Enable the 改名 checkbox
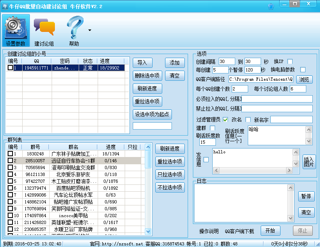This screenshot has width=320, height=247. point(248,119)
